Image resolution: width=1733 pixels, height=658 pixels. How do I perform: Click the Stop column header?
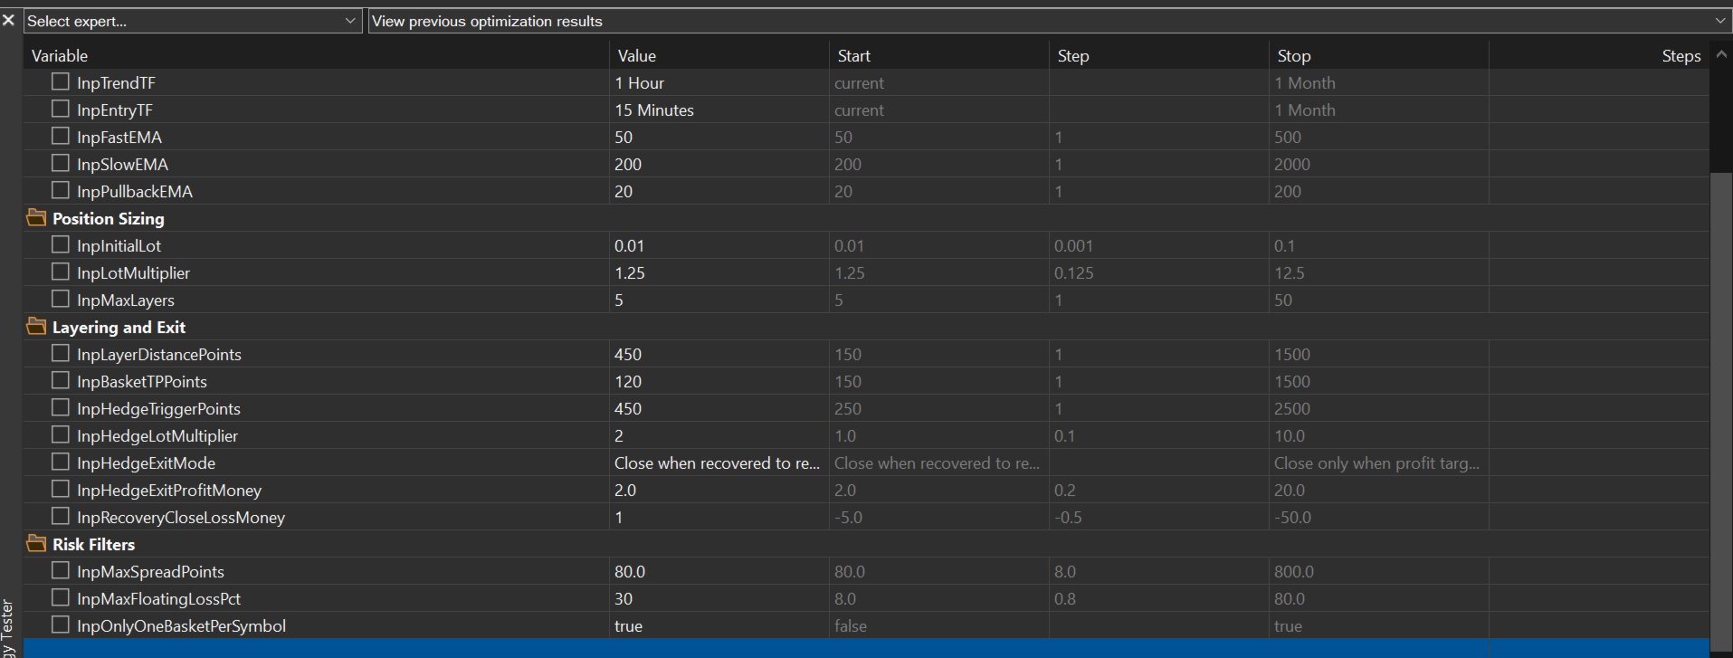[1379, 55]
